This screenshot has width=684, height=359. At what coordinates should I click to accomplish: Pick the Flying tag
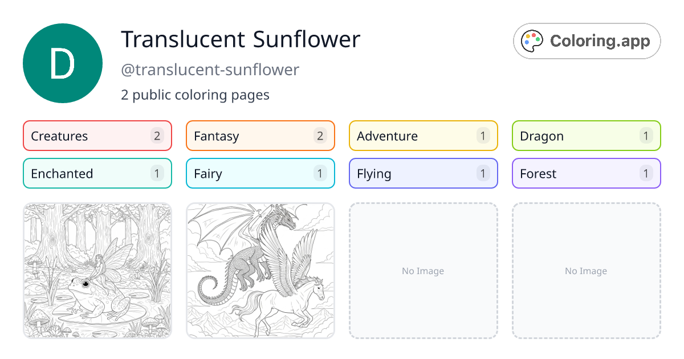(424, 173)
